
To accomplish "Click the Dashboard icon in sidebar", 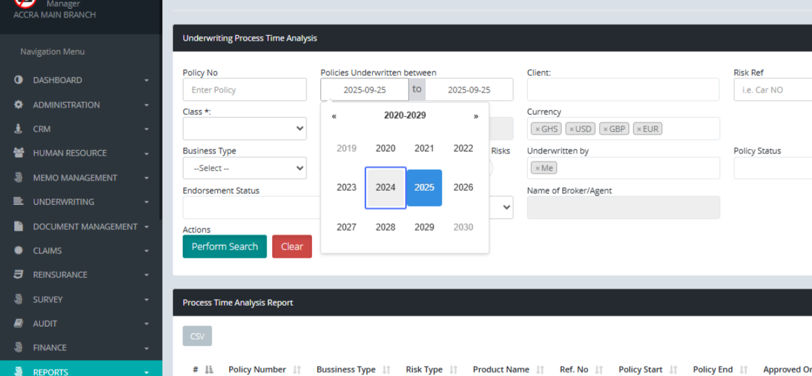I will tap(18, 80).
